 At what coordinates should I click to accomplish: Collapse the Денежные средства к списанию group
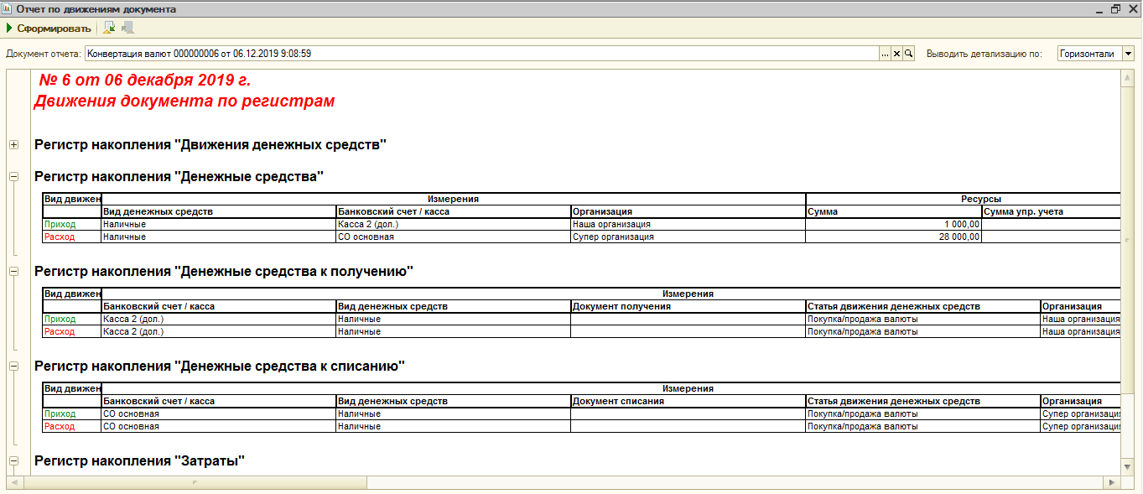(13, 367)
